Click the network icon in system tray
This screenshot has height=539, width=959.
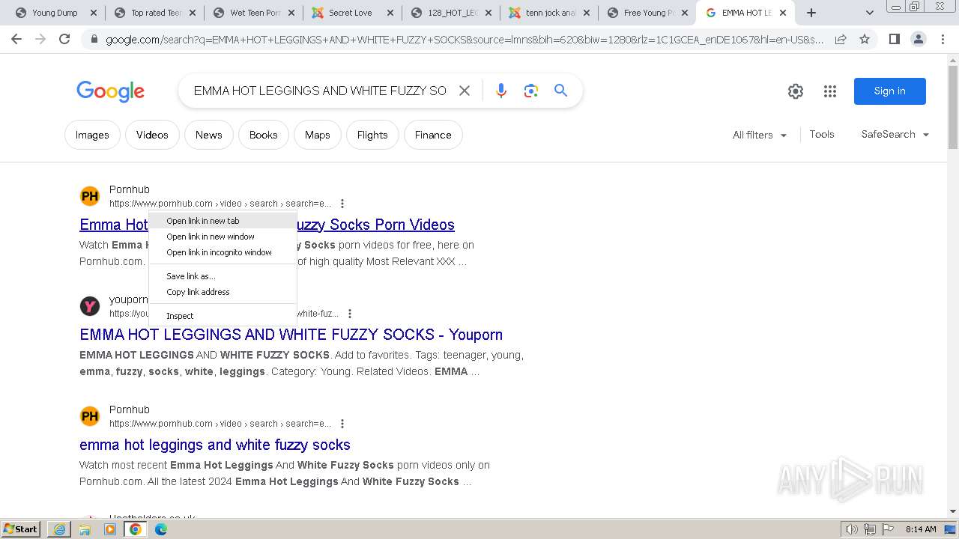point(869,529)
